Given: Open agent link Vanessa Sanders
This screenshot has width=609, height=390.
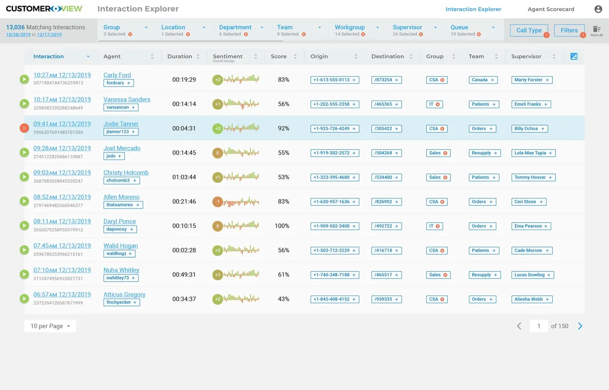Looking at the screenshot, I should (127, 100).
